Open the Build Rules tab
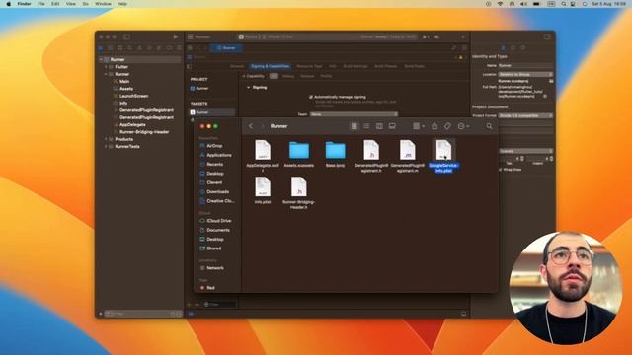The image size is (632, 355). pyautogui.click(x=415, y=66)
